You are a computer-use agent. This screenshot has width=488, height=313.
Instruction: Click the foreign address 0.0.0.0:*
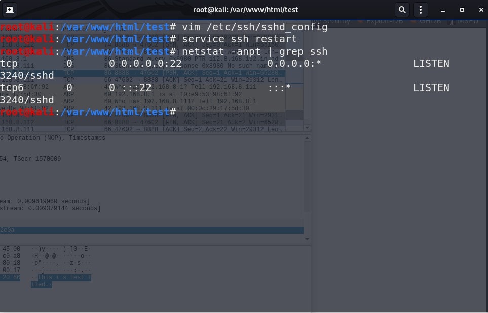tap(294, 64)
